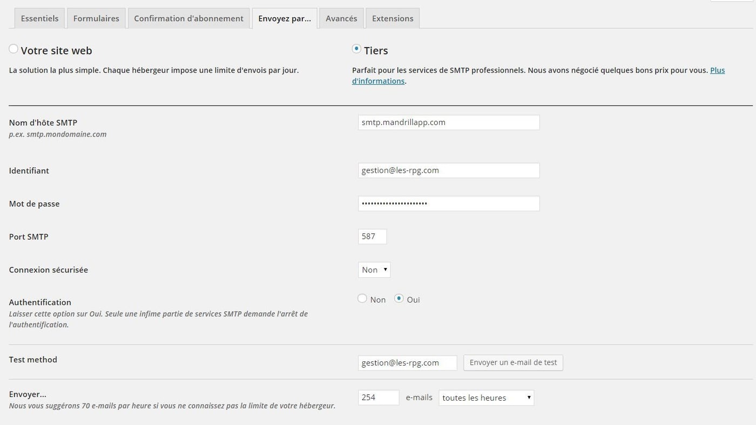Viewport: 756px width, 425px height.
Task: Open the Formulaires tab
Action: tap(96, 18)
